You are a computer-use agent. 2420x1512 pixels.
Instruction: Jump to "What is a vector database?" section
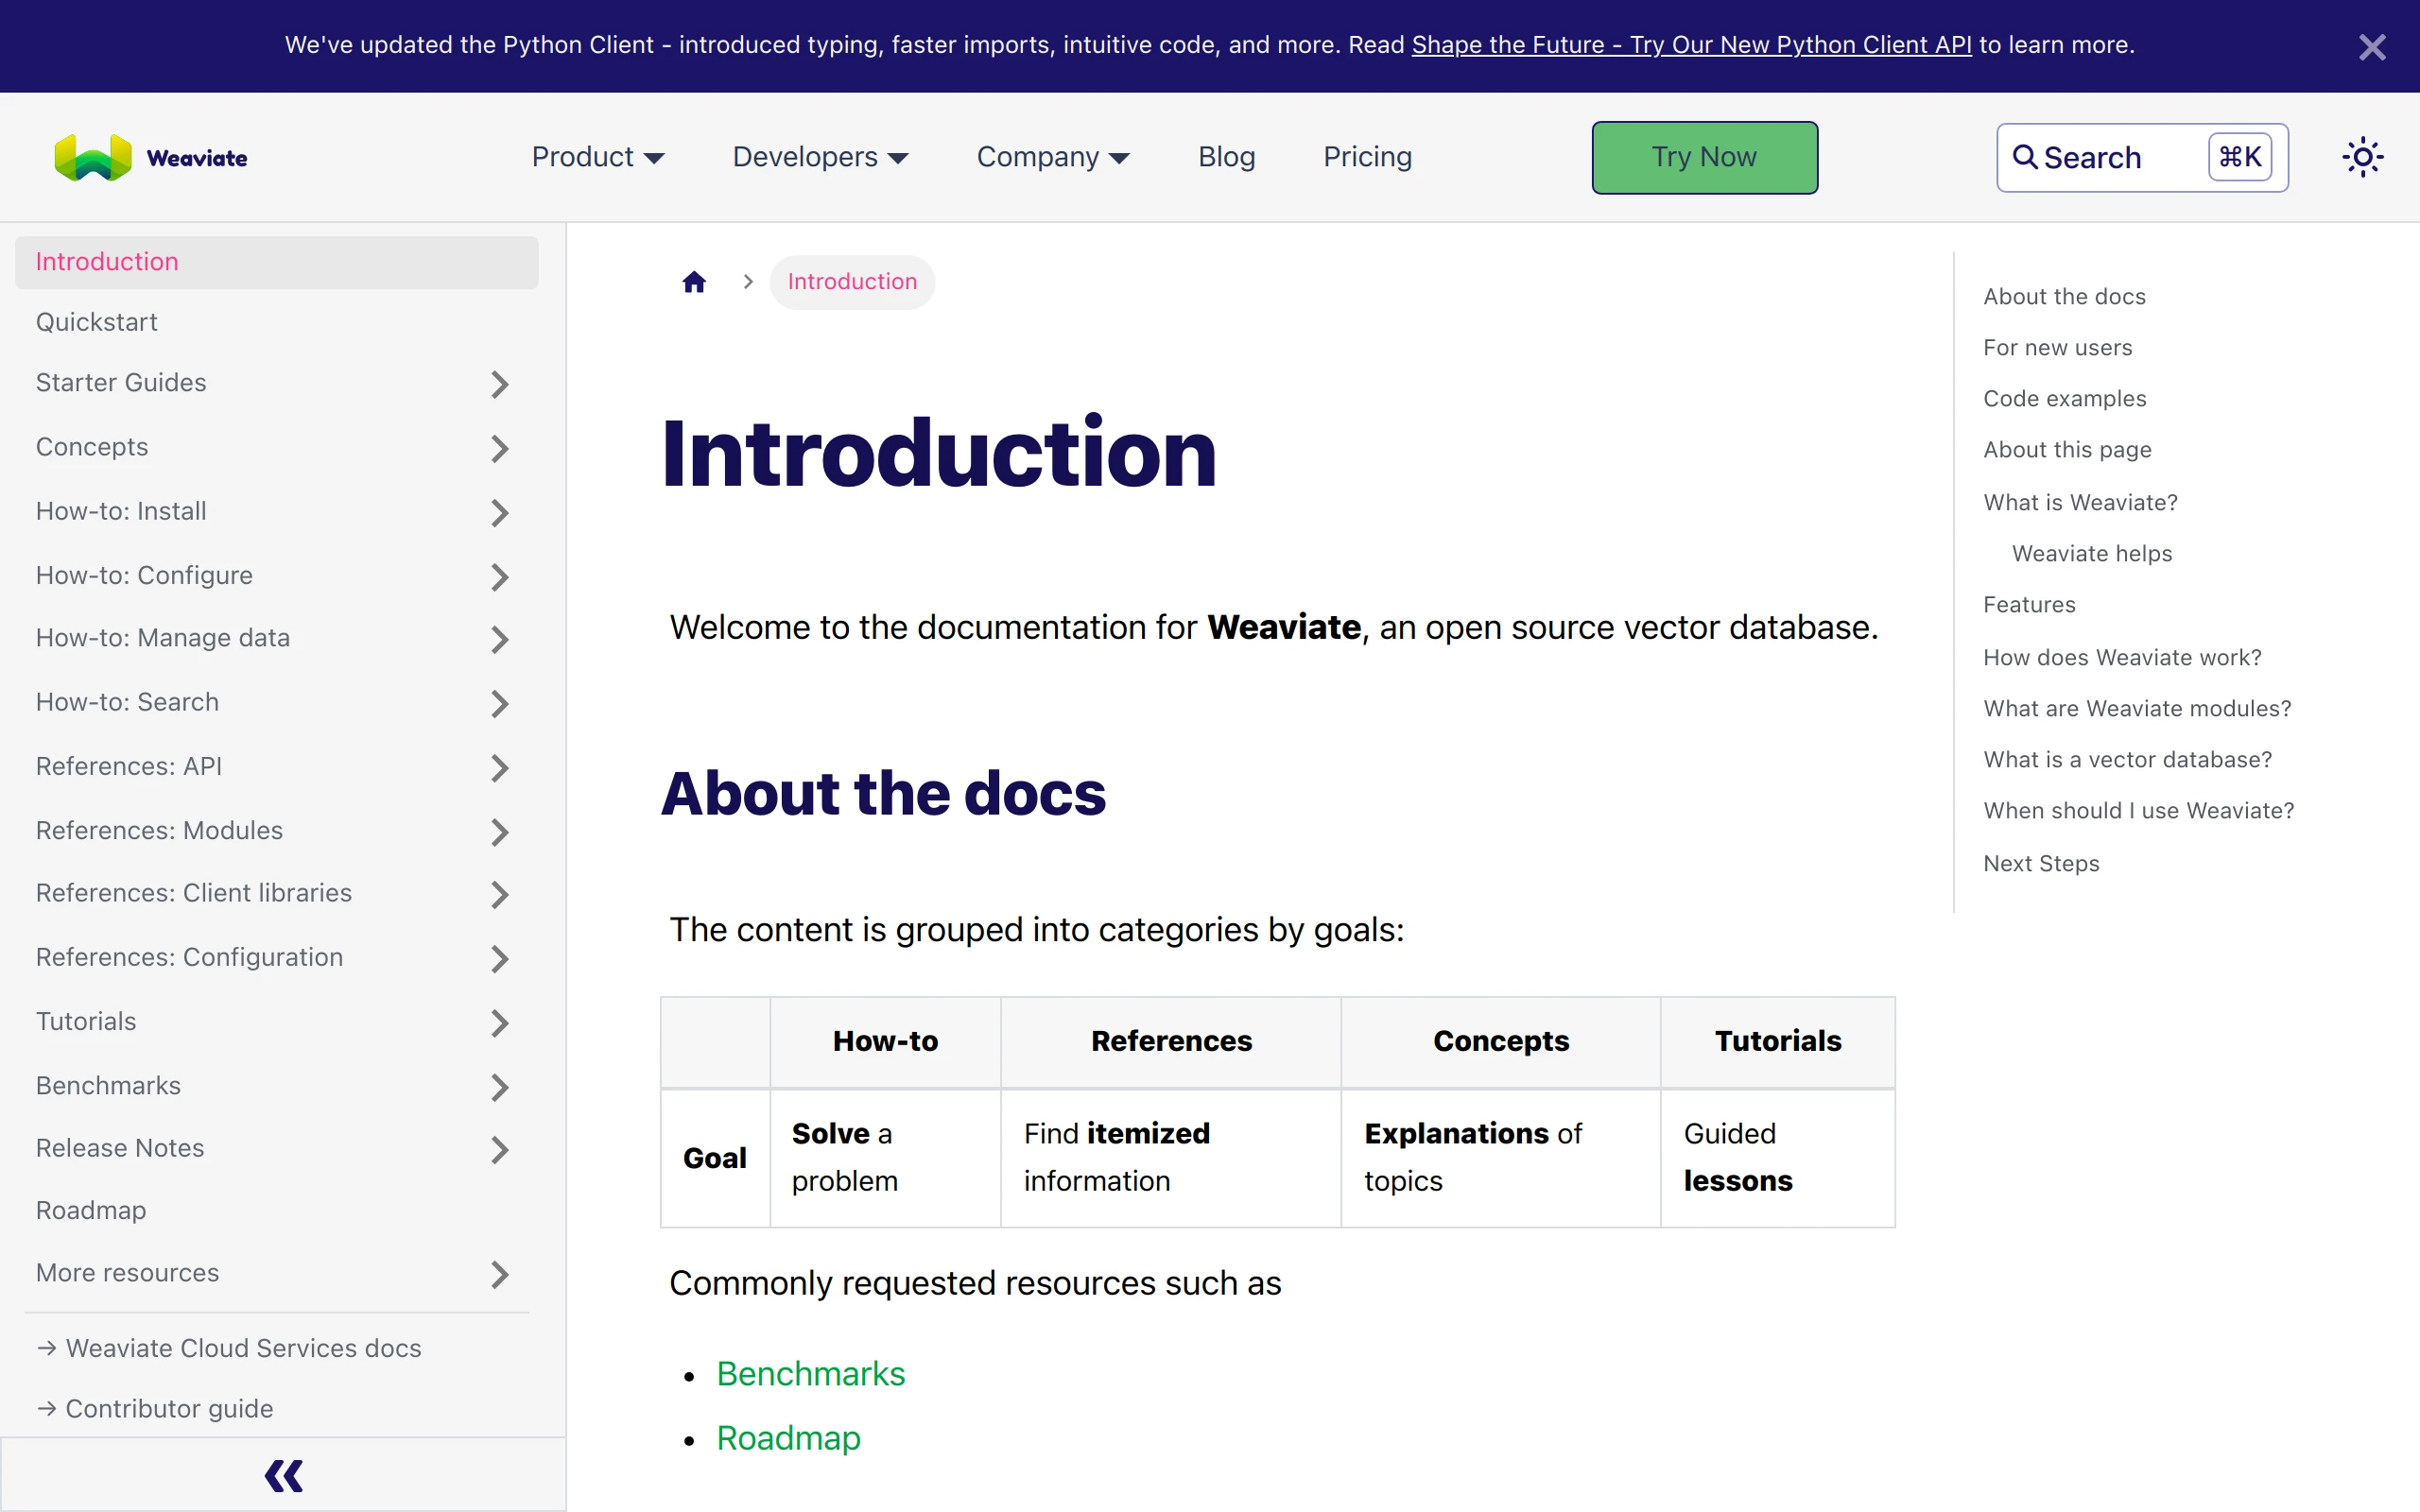pos(2127,759)
